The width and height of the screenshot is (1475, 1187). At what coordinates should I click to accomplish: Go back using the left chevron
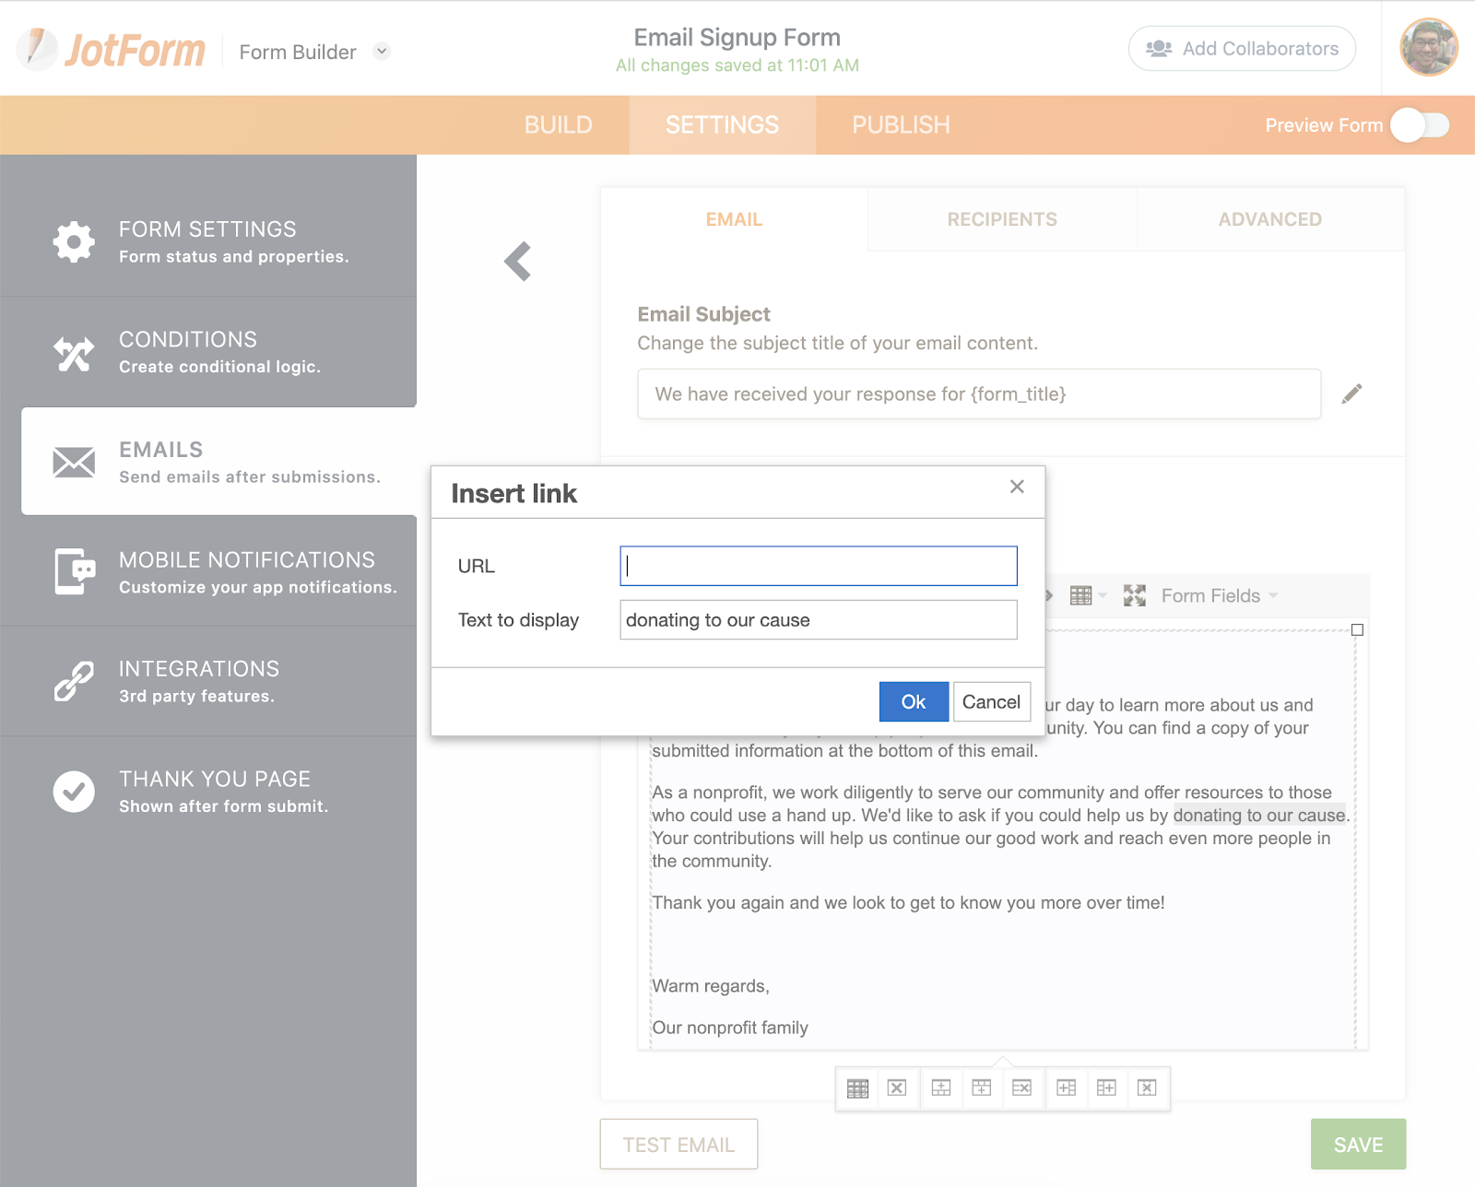click(x=518, y=262)
